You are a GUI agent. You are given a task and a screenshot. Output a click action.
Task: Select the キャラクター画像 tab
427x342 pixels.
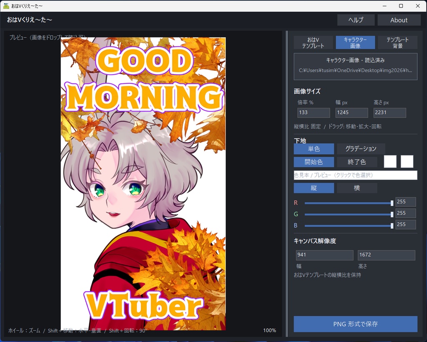pyautogui.click(x=355, y=43)
